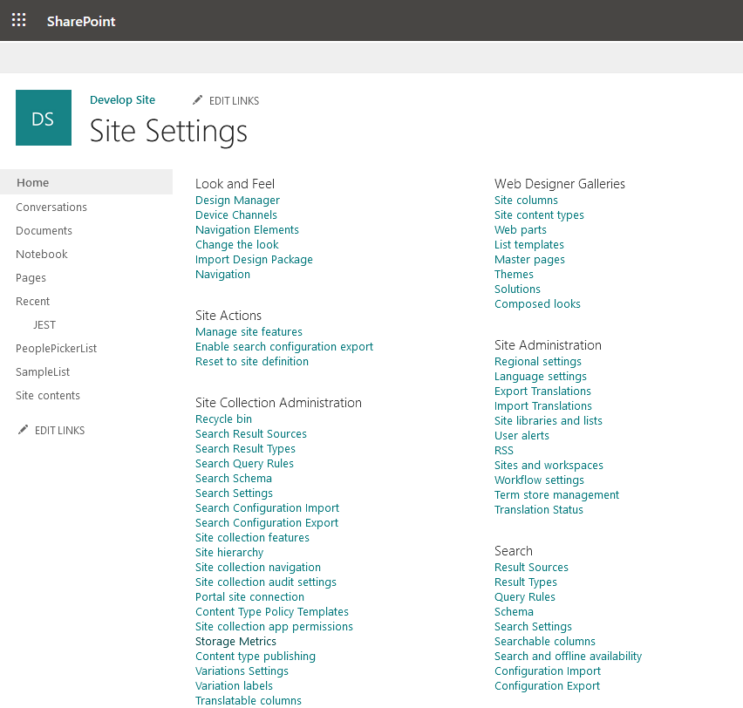Open Search Configuration Import
Screen dimensions: 743x708
[267, 508]
